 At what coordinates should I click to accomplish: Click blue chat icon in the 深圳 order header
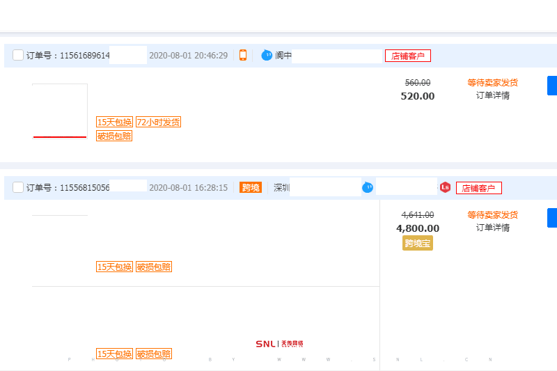pos(368,187)
